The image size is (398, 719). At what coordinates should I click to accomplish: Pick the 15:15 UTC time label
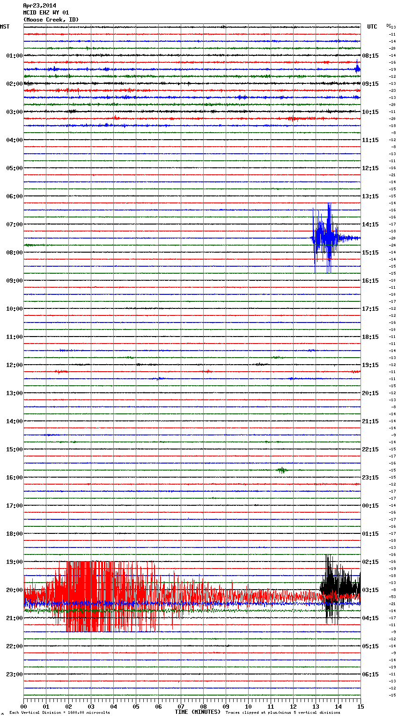pyautogui.click(x=370, y=253)
